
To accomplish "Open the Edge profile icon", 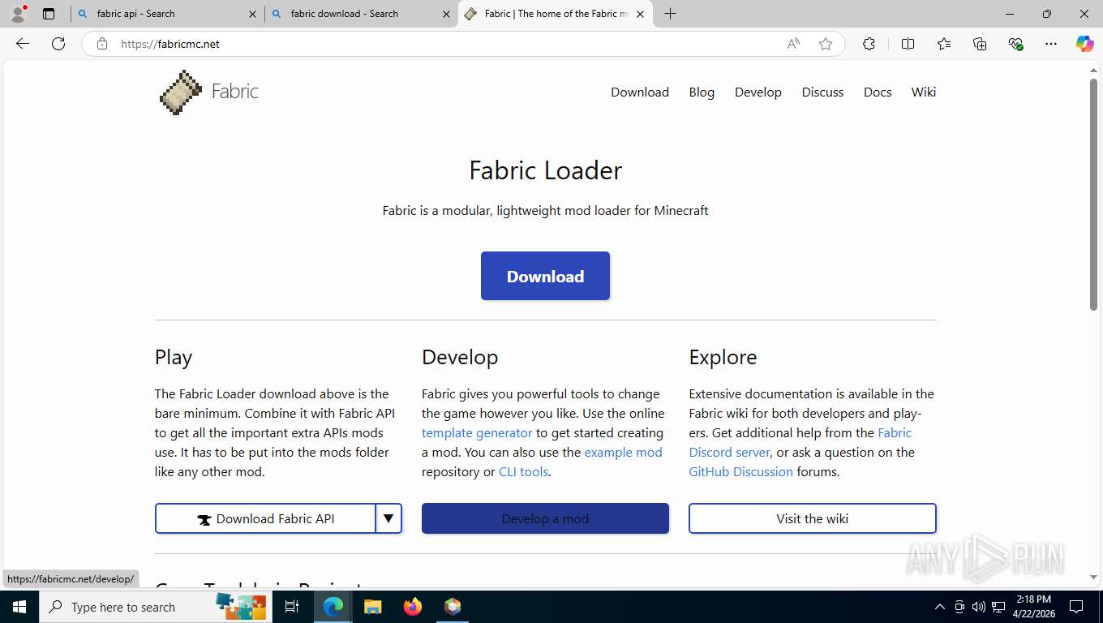I will point(18,14).
